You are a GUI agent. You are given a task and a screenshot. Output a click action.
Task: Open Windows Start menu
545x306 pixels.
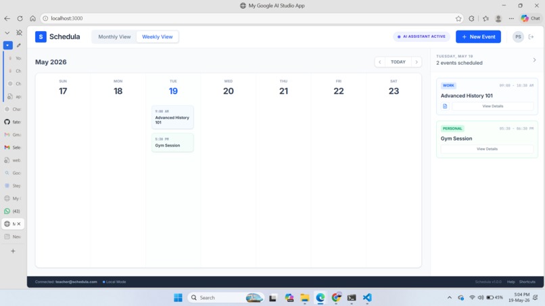pyautogui.click(x=178, y=298)
